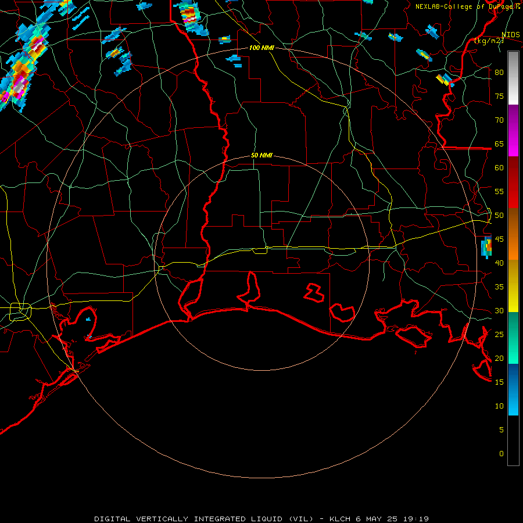Select the 80 value on the color scale

[x=499, y=73]
